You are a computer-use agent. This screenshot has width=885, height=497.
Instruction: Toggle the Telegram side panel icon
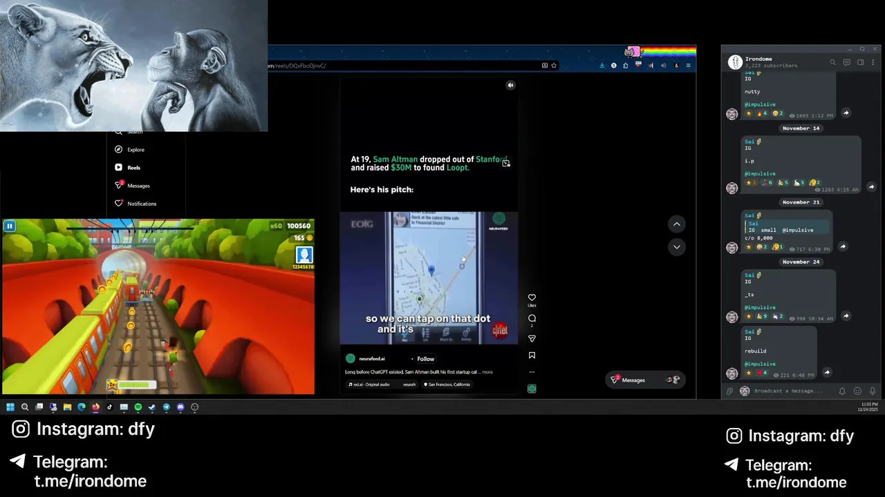(x=861, y=62)
